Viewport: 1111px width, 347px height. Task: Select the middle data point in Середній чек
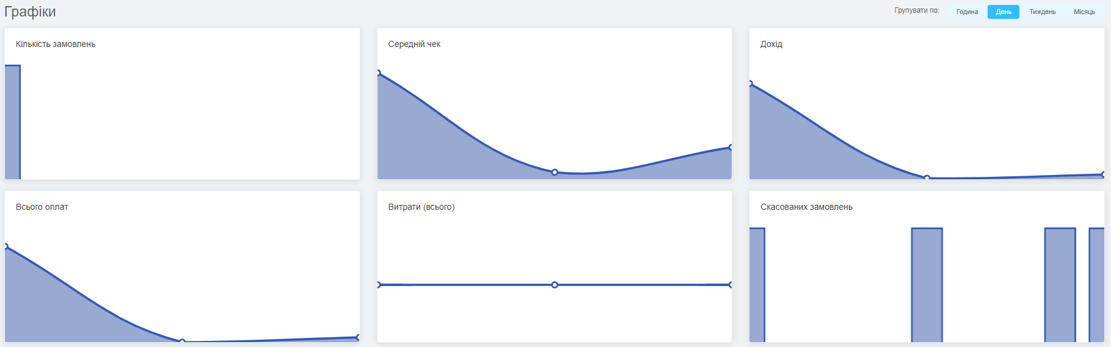click(555, 173)
